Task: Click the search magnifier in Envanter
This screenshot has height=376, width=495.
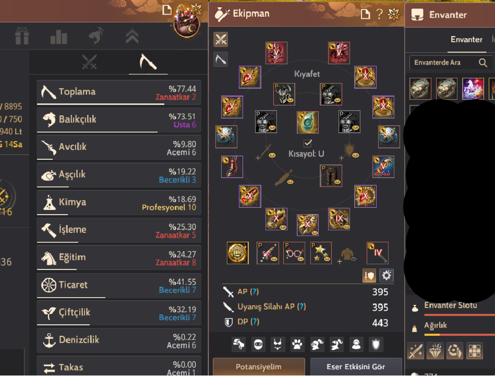Action: 482,63
